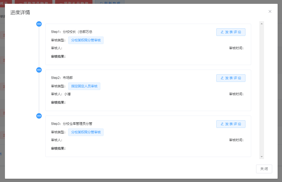Click the 分校某权限分管审核 tag in Step1
This screenshot has height=182, width=282.
pos(86,40)
